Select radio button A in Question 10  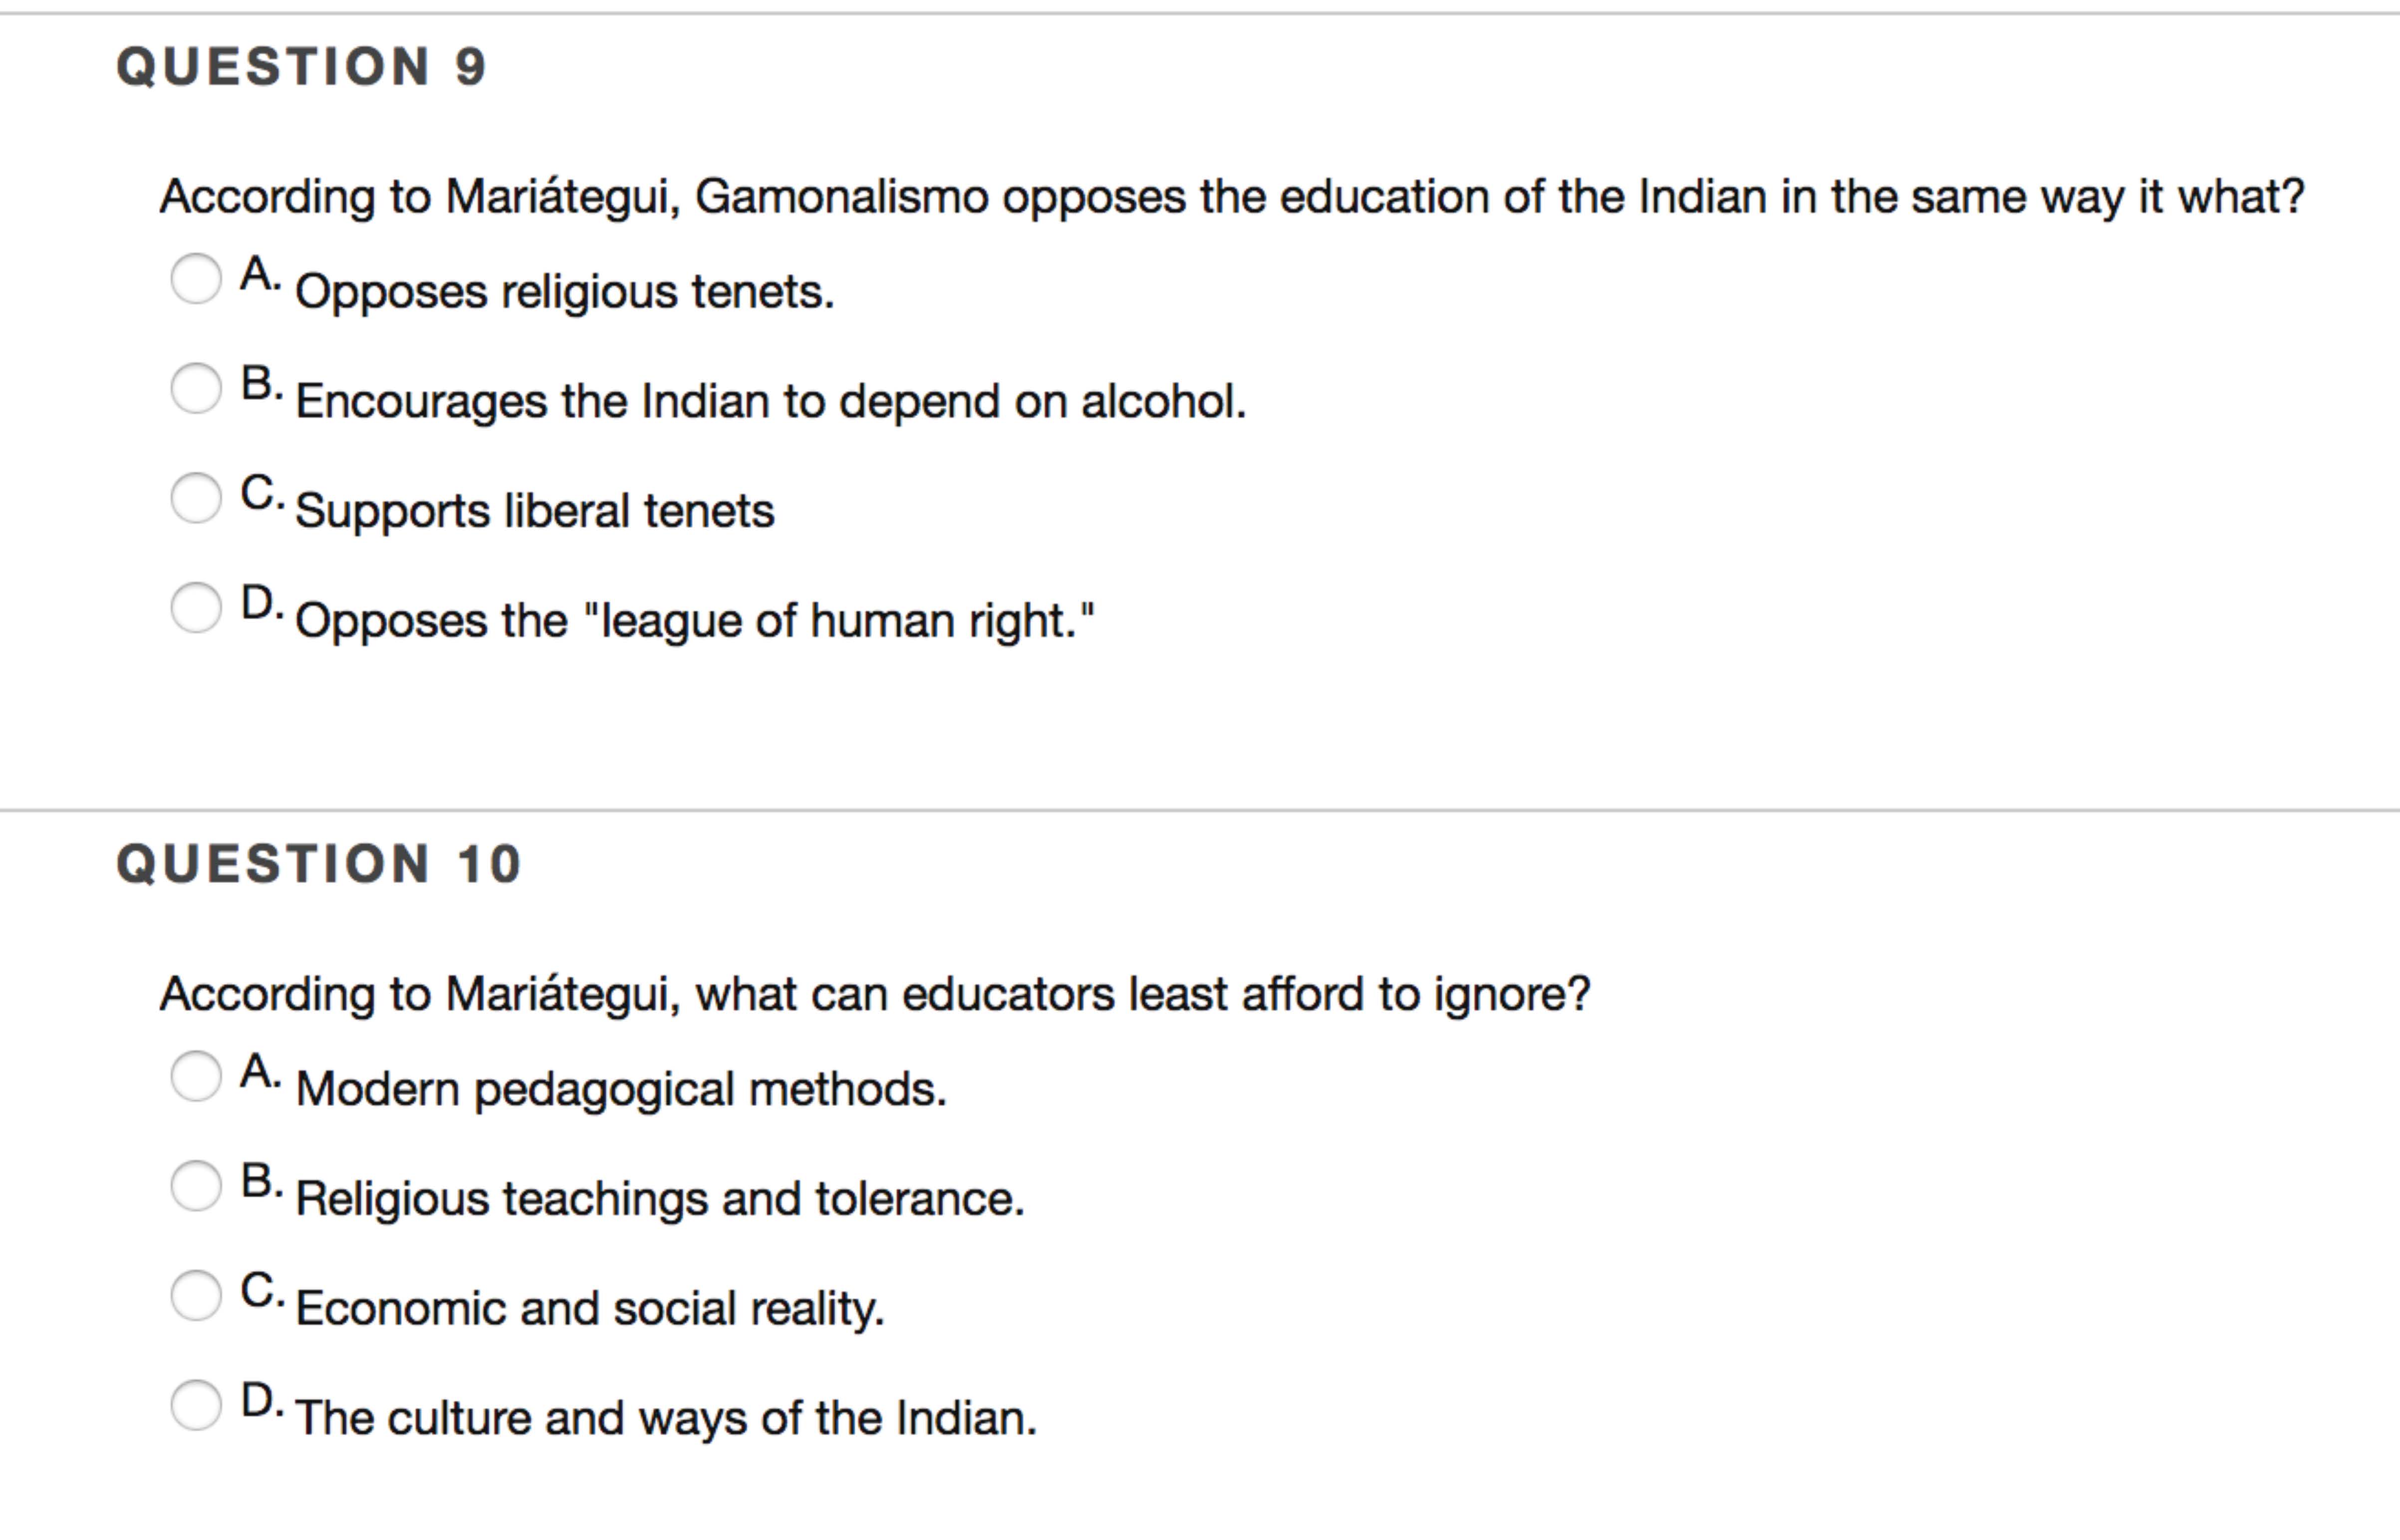click(x=195, y=1076)
